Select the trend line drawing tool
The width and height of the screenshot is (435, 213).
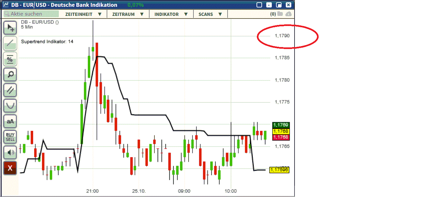tap(10, 43)
